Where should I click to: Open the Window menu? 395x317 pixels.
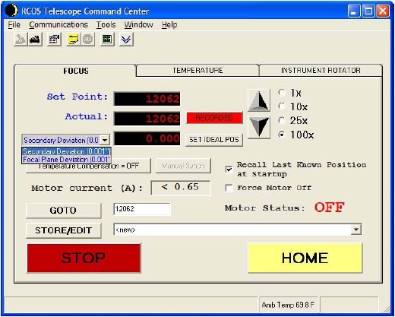pos(138,25)
